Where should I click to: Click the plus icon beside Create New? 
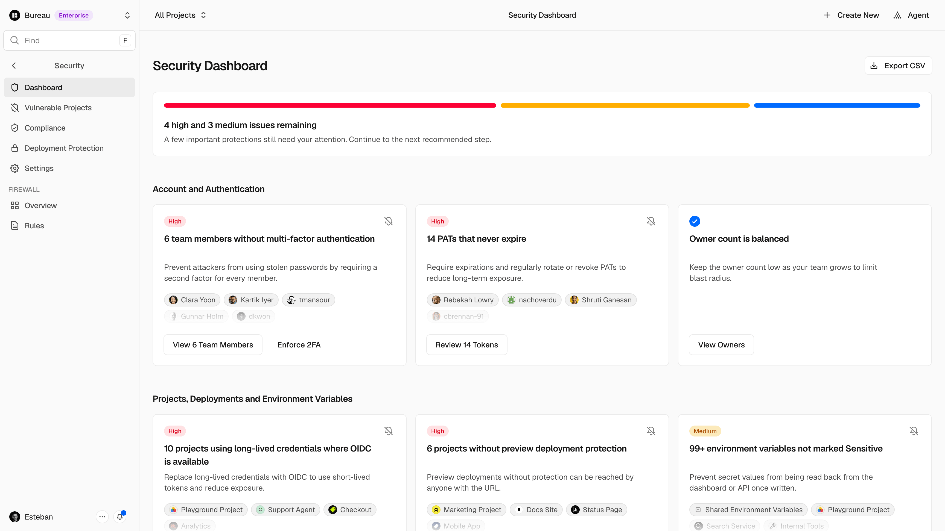click(x=827, y=15)
